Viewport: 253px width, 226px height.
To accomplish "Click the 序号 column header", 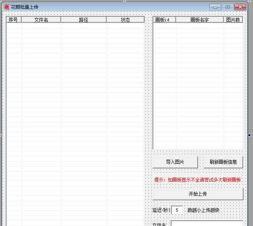I will [14, 20].
